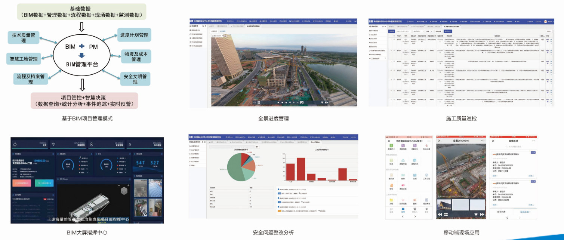Select 所有待办 tab on 经我处理 page
The image size is (564, 240).
[502, 212]
